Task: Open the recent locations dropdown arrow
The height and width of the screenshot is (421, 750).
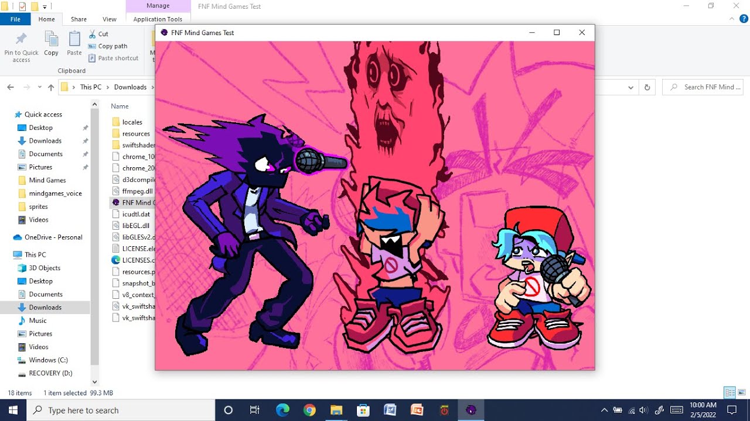Action: coord(40,87)
